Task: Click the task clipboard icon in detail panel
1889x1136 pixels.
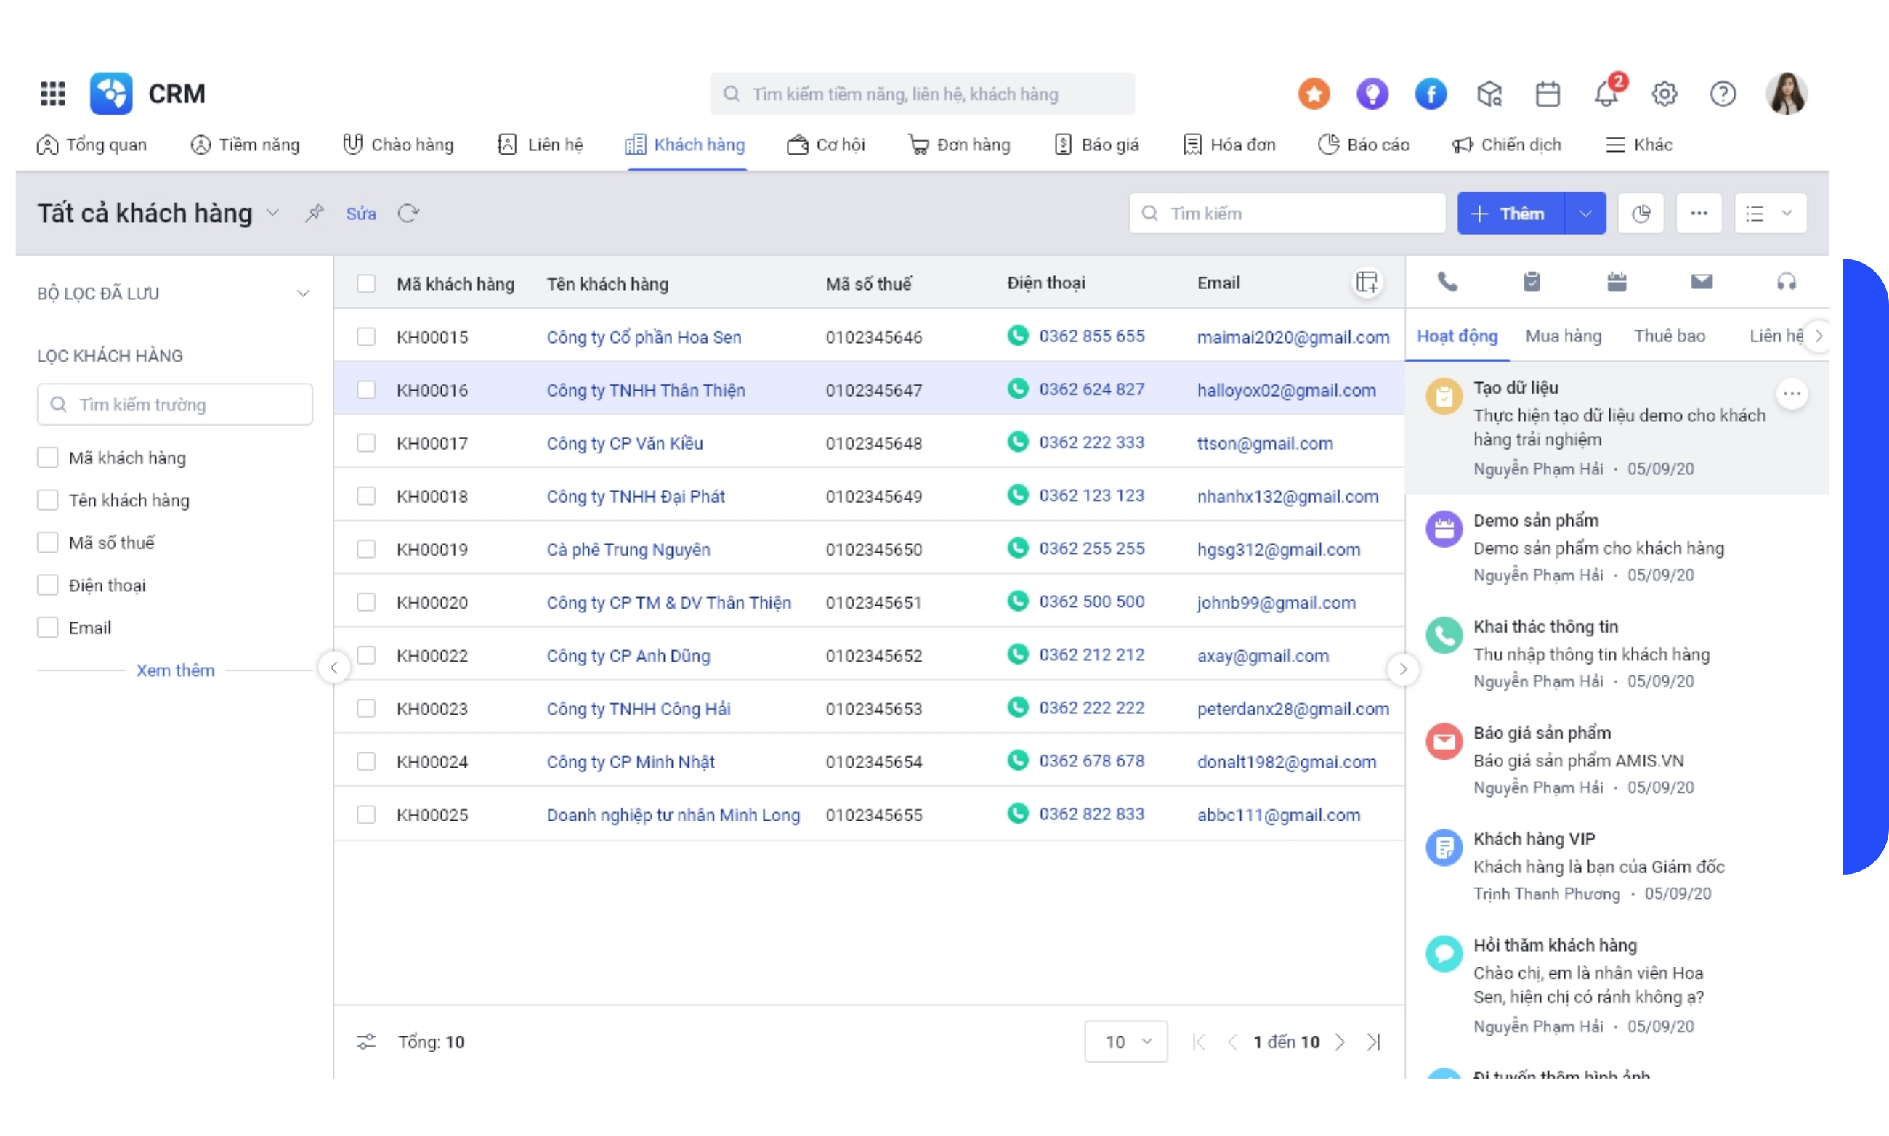Action: pos(1532,282)
